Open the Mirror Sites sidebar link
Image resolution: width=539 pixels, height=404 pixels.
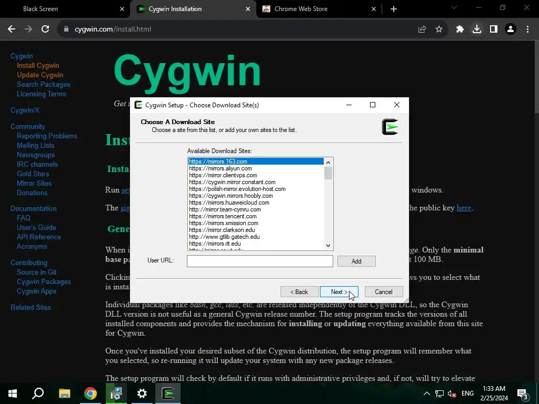[34, 183]
